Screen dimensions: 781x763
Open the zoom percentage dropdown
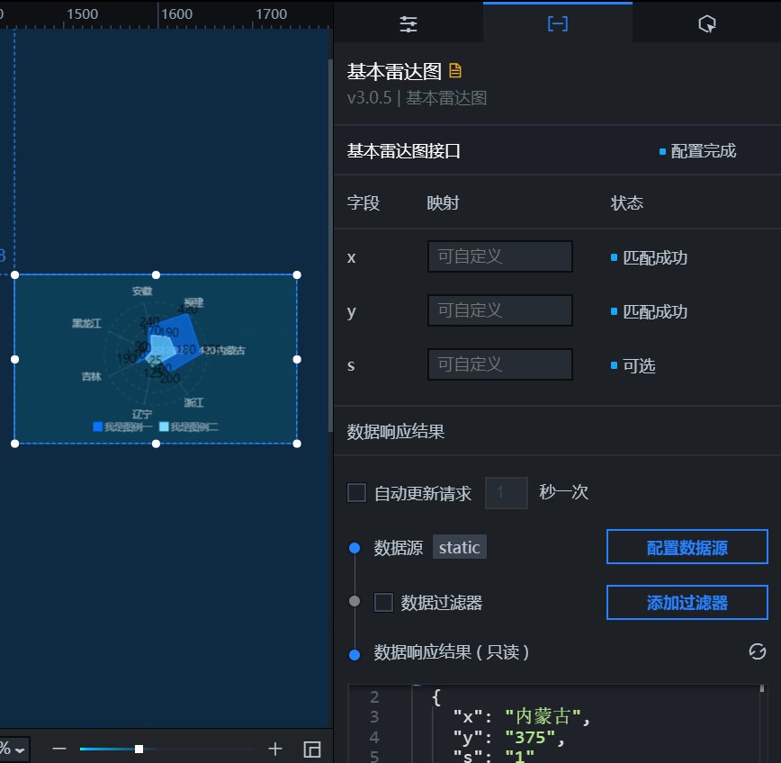click(14, 750)
